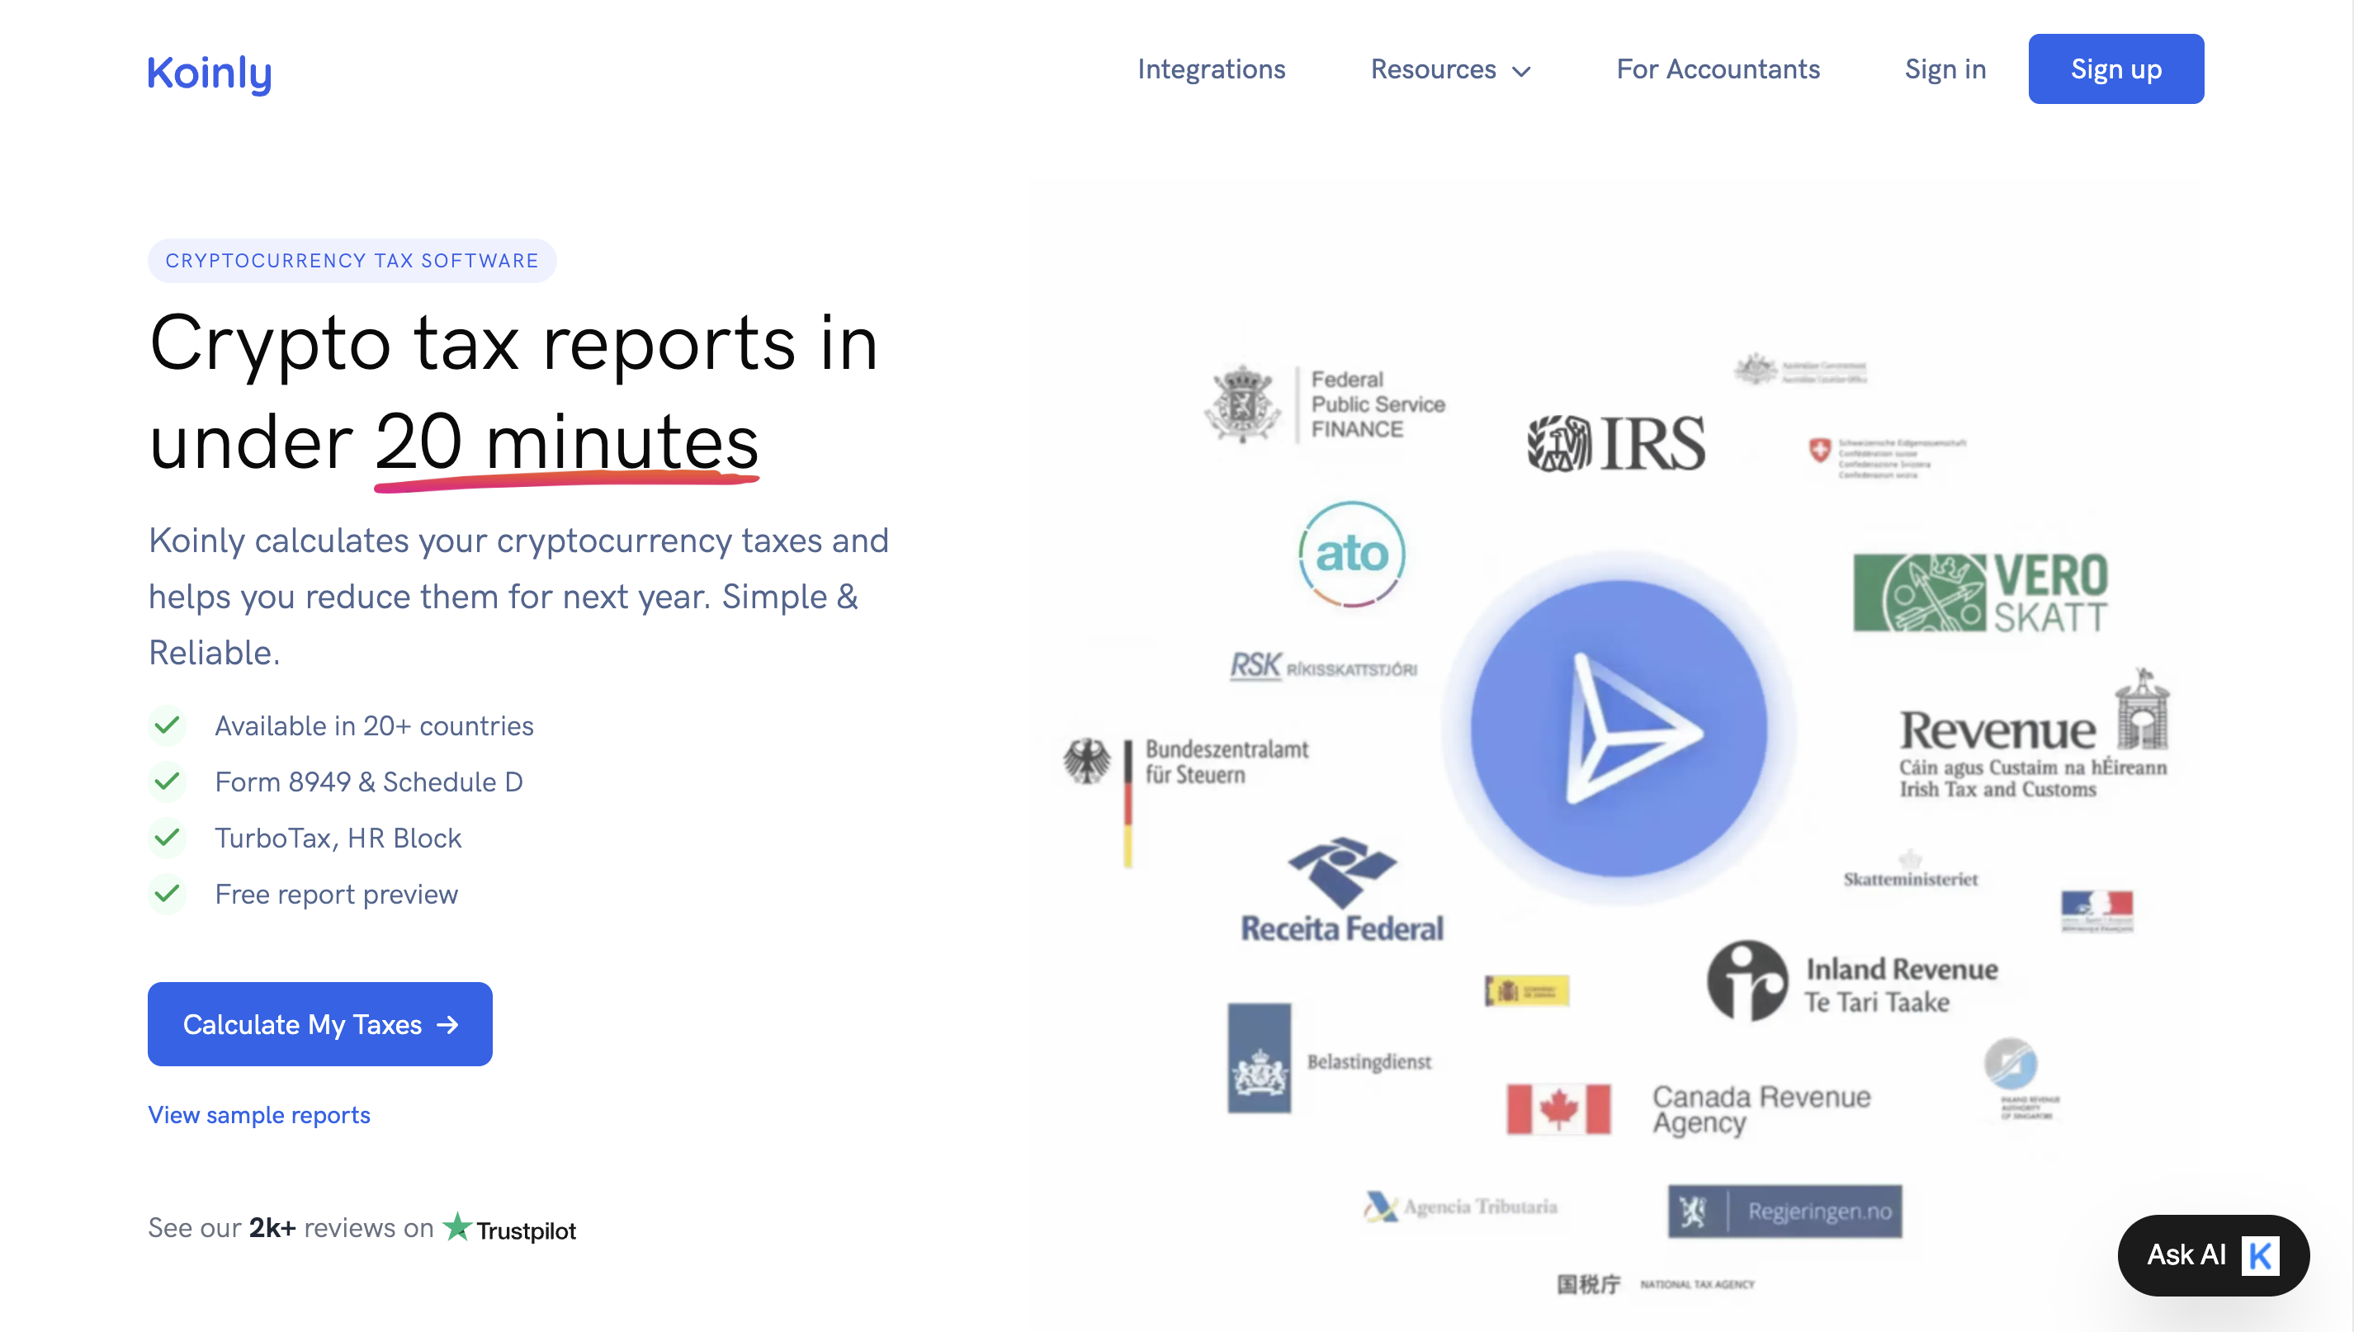Open View sample reports link
This screenshot has height=1332, width=2354.
[259, 1114]
